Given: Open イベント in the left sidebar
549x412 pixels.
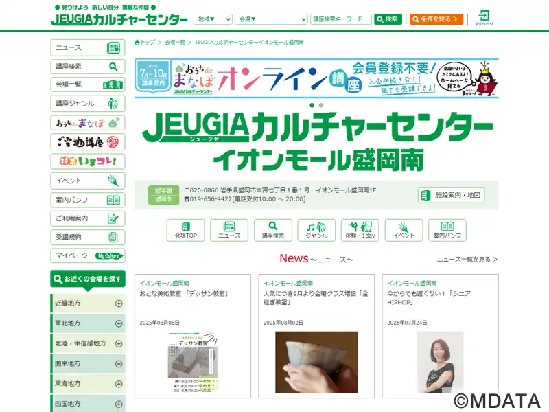Looking at the screenshot, I should tap(88, 181).
